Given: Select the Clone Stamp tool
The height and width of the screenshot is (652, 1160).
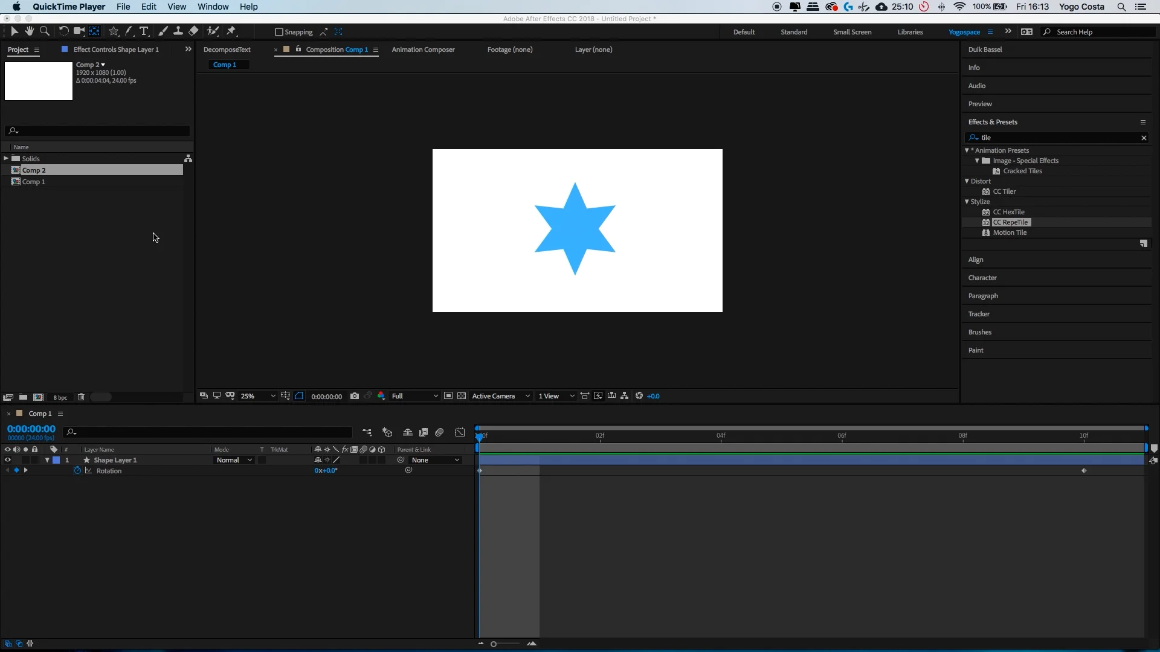Looking at the screenshot, I should tap(178, 31).
